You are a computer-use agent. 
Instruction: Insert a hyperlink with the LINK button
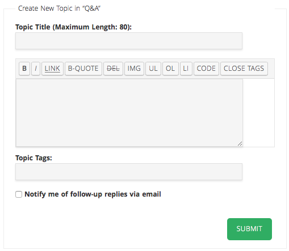(52, 69)
